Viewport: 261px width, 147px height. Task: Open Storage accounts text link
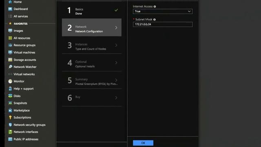tap(25, 60)
